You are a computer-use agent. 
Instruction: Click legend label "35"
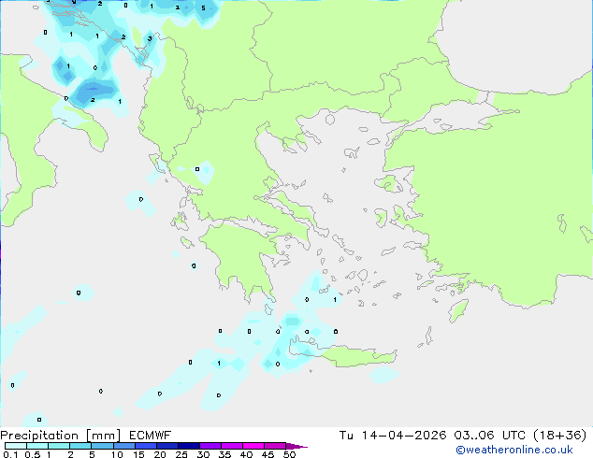224,454
